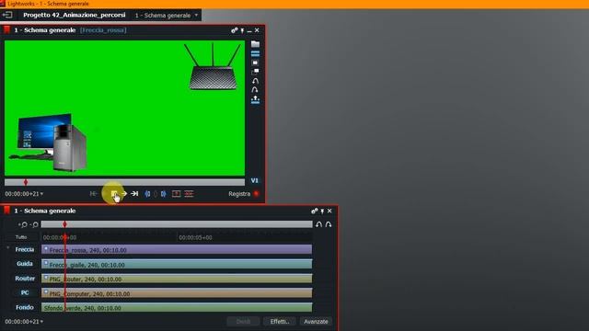This screenshot has width=589, height=331.
Task: Click the Progetto 42_Animazione_percorsi project title
Action: click(x=75, y=15)
